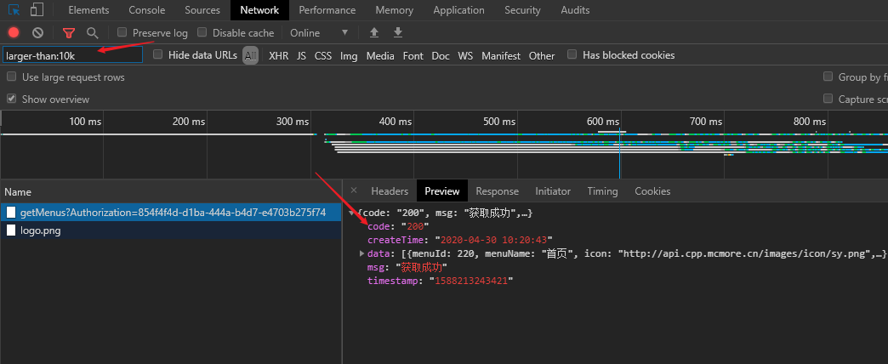Toggle the device toolbar icon
The width and height of the screenshot is (888, 364).
(37, 9)
